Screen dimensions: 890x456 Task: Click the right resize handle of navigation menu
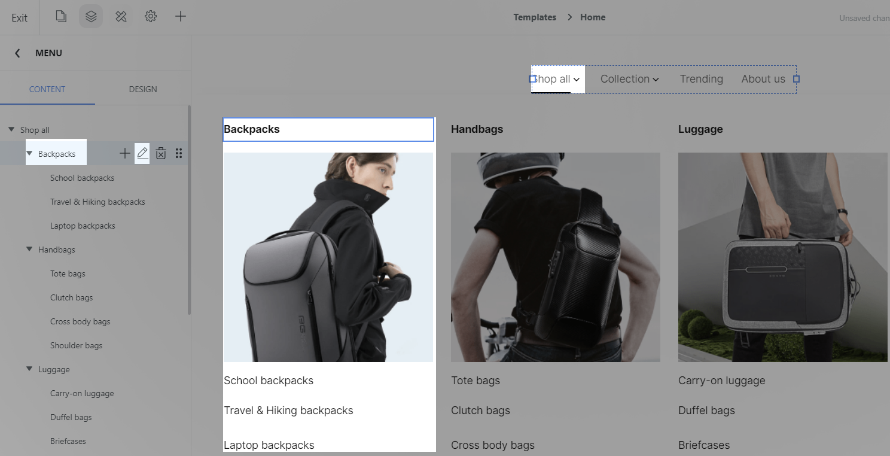pyautogui.click(x=796, y=79)
